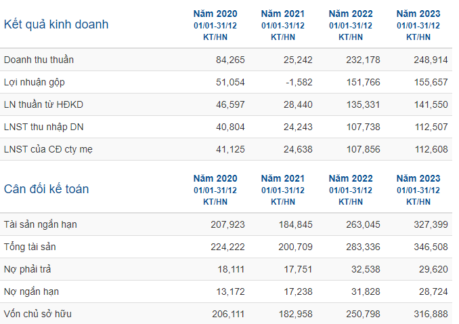Image resolution: width=459 pixels, height=324 pixels.
Task: Select the Nợ ngắn hạn row label
Action: click(31, 291)
